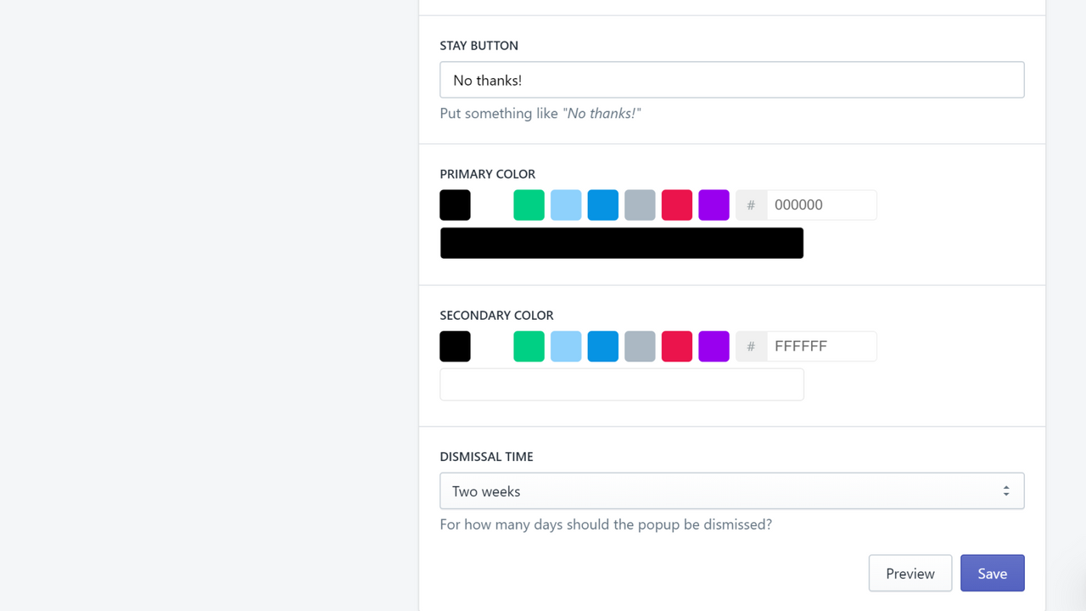Save the popup settings

pyautogui.click(x=993, y=574)
